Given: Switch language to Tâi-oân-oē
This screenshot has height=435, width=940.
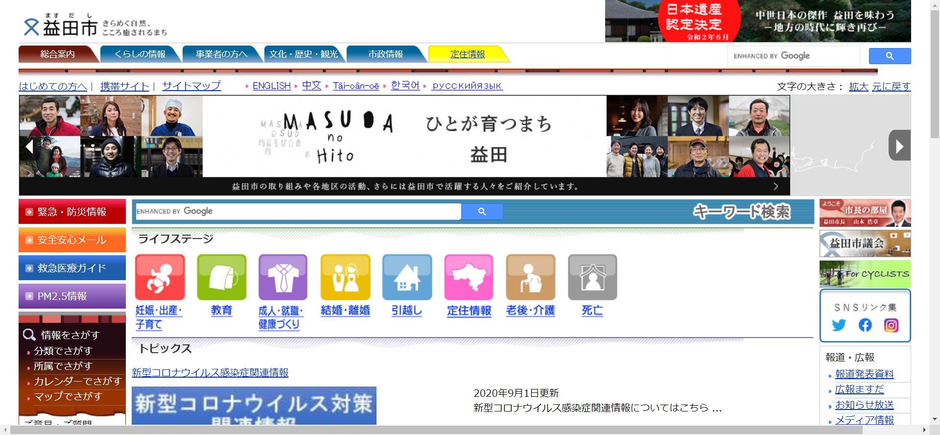Looking at the screenshot, I should point(356,86).
